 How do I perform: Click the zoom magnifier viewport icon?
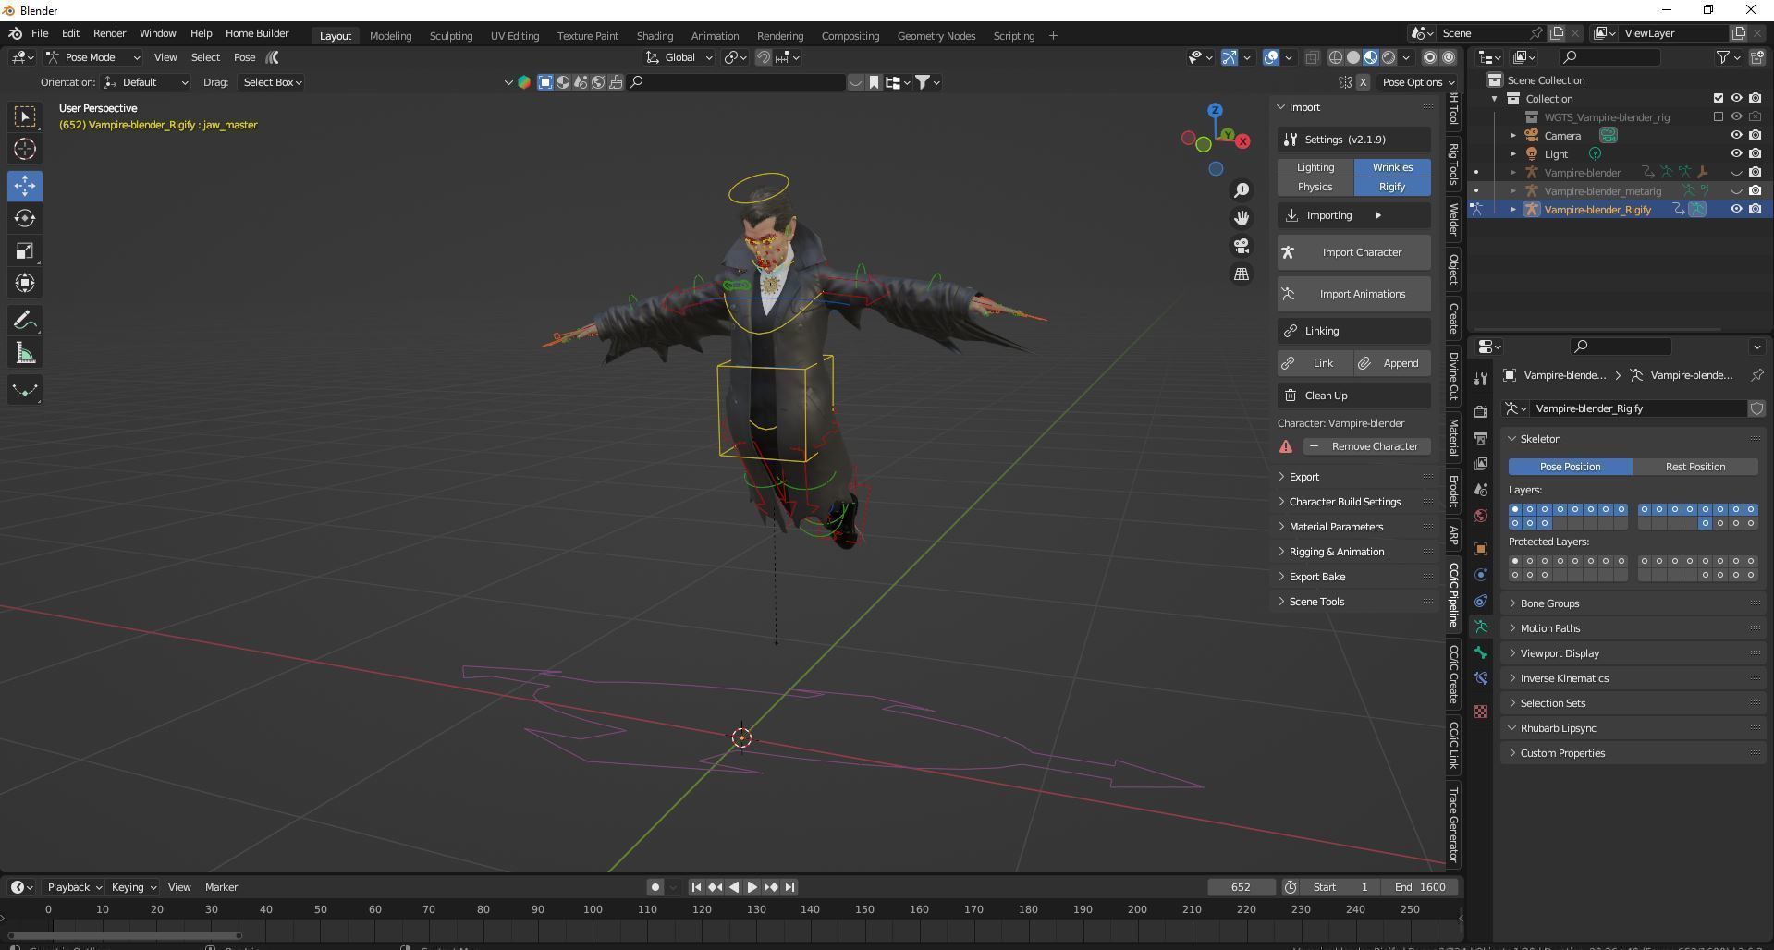pos(1242,189)
